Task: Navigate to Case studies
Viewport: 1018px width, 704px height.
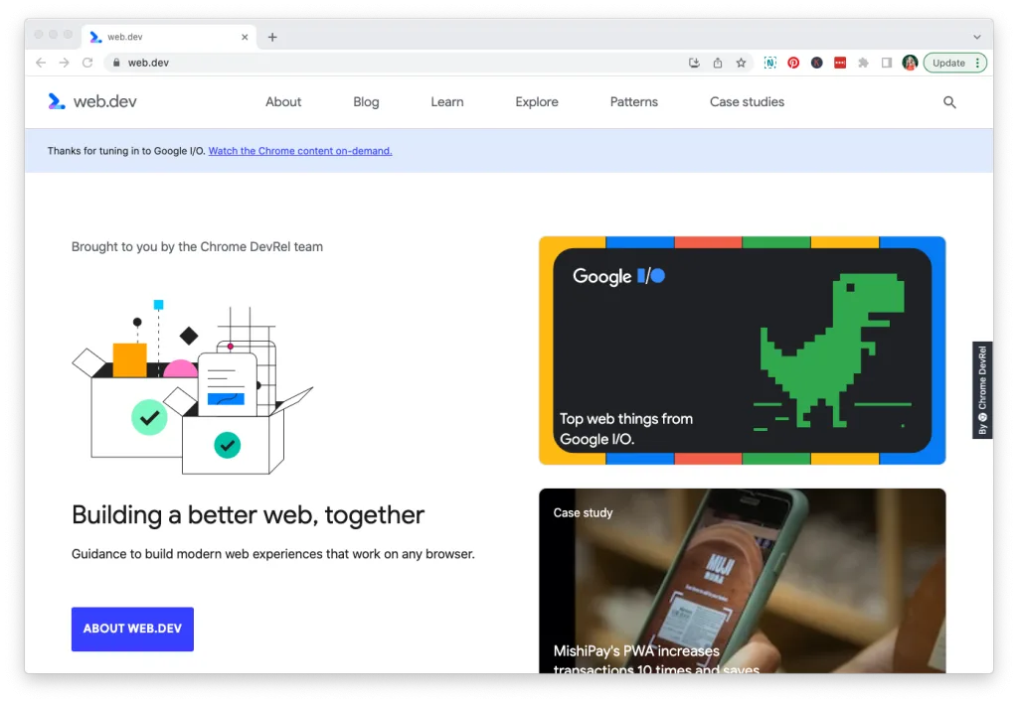Action: [747, 101]
